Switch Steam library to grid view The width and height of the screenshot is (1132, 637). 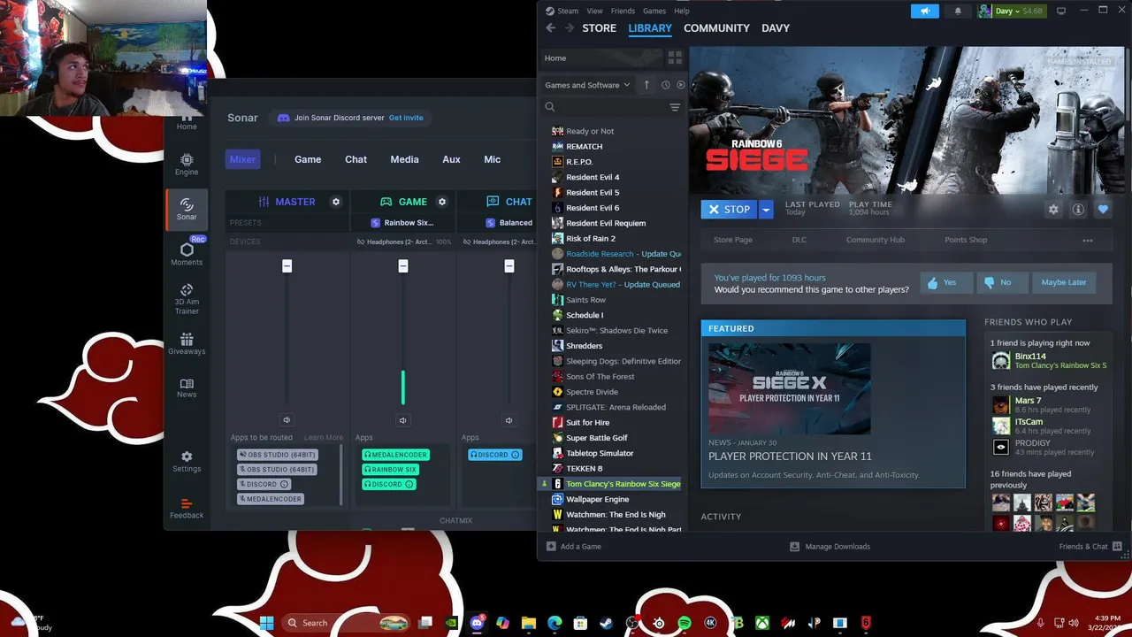click(675, 58)
